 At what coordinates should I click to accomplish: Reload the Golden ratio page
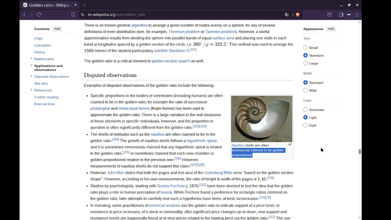pyautogui.click(x=39, y=15)
